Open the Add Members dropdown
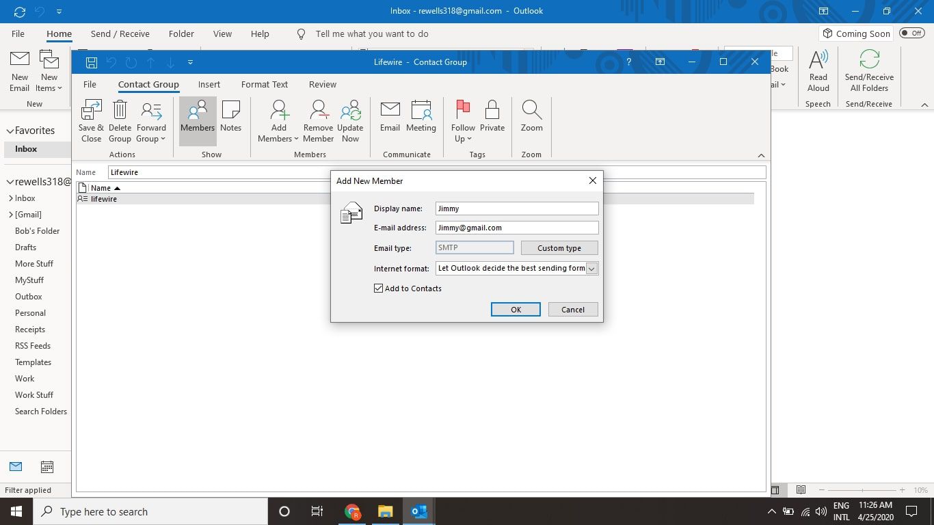 click(278, 121)
